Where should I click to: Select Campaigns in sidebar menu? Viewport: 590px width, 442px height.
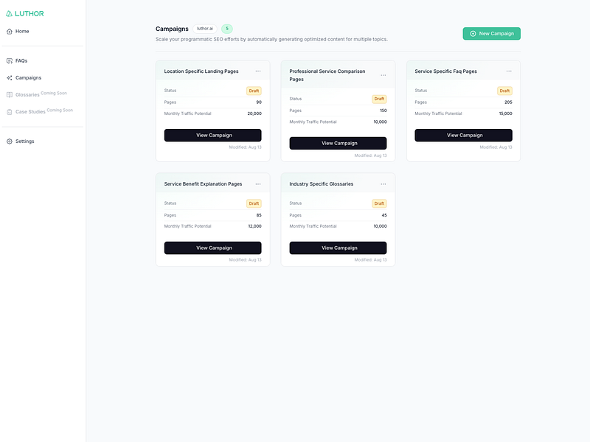pos(28,77)
